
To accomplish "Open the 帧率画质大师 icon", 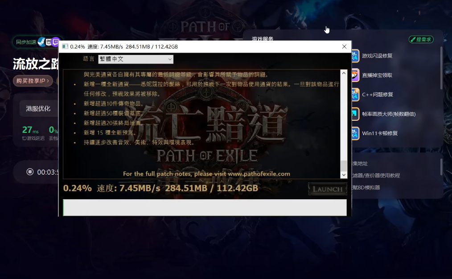I will 355,114.
